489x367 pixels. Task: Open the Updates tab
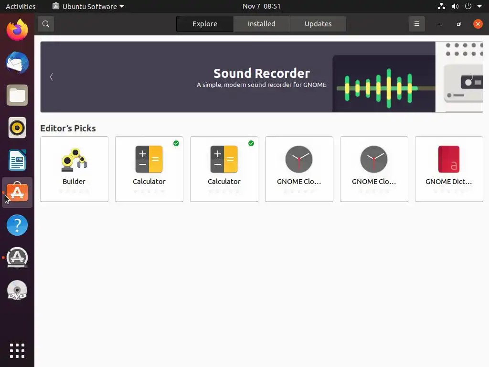318,24
